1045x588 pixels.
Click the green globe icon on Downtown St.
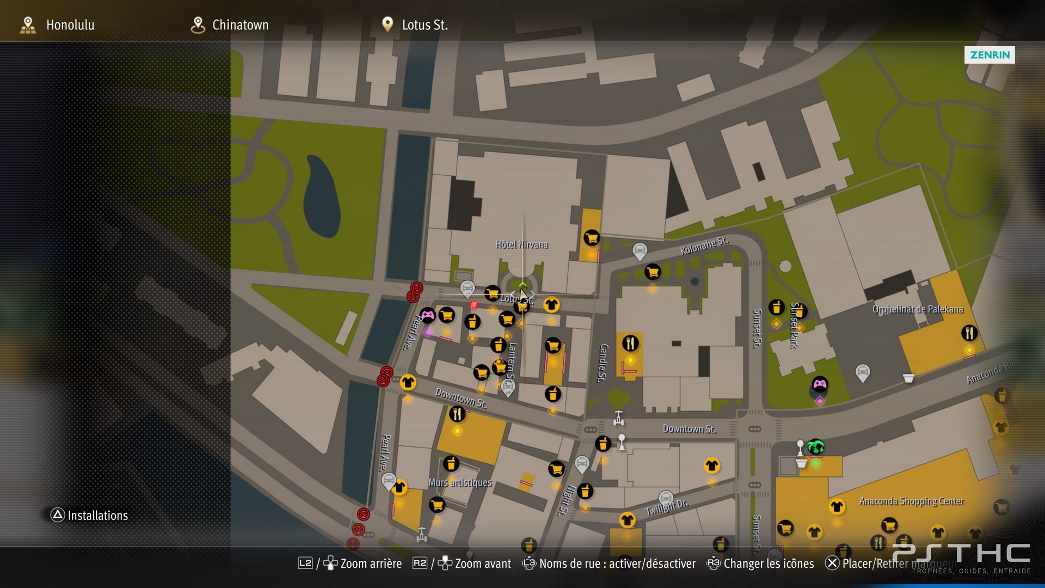coord(815,448)
